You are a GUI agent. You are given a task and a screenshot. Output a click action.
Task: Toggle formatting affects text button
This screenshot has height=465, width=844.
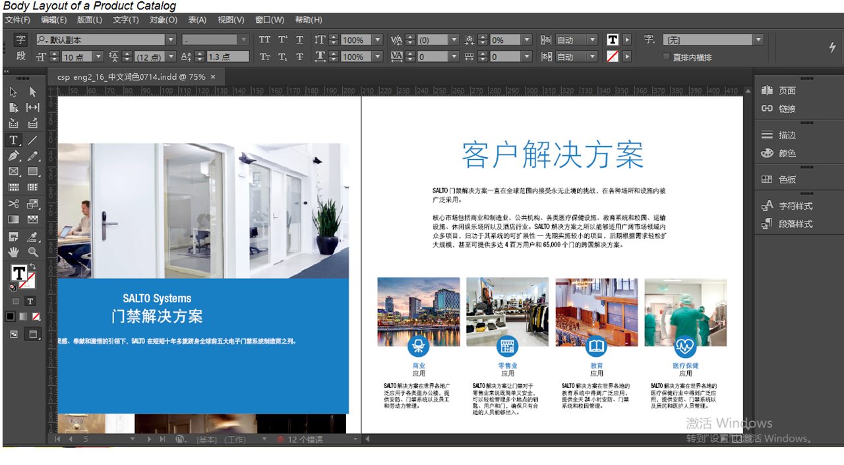coord(30,301)
